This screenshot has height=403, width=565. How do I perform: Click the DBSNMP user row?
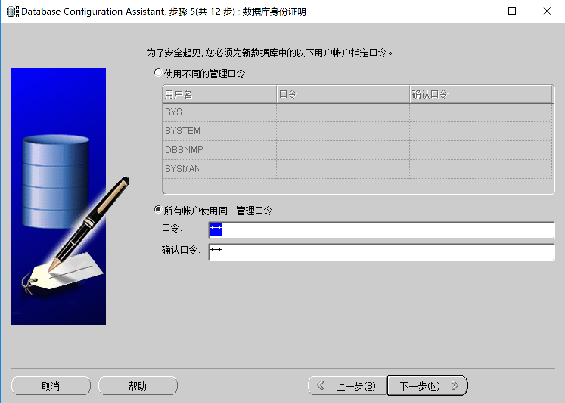[219, 150]
